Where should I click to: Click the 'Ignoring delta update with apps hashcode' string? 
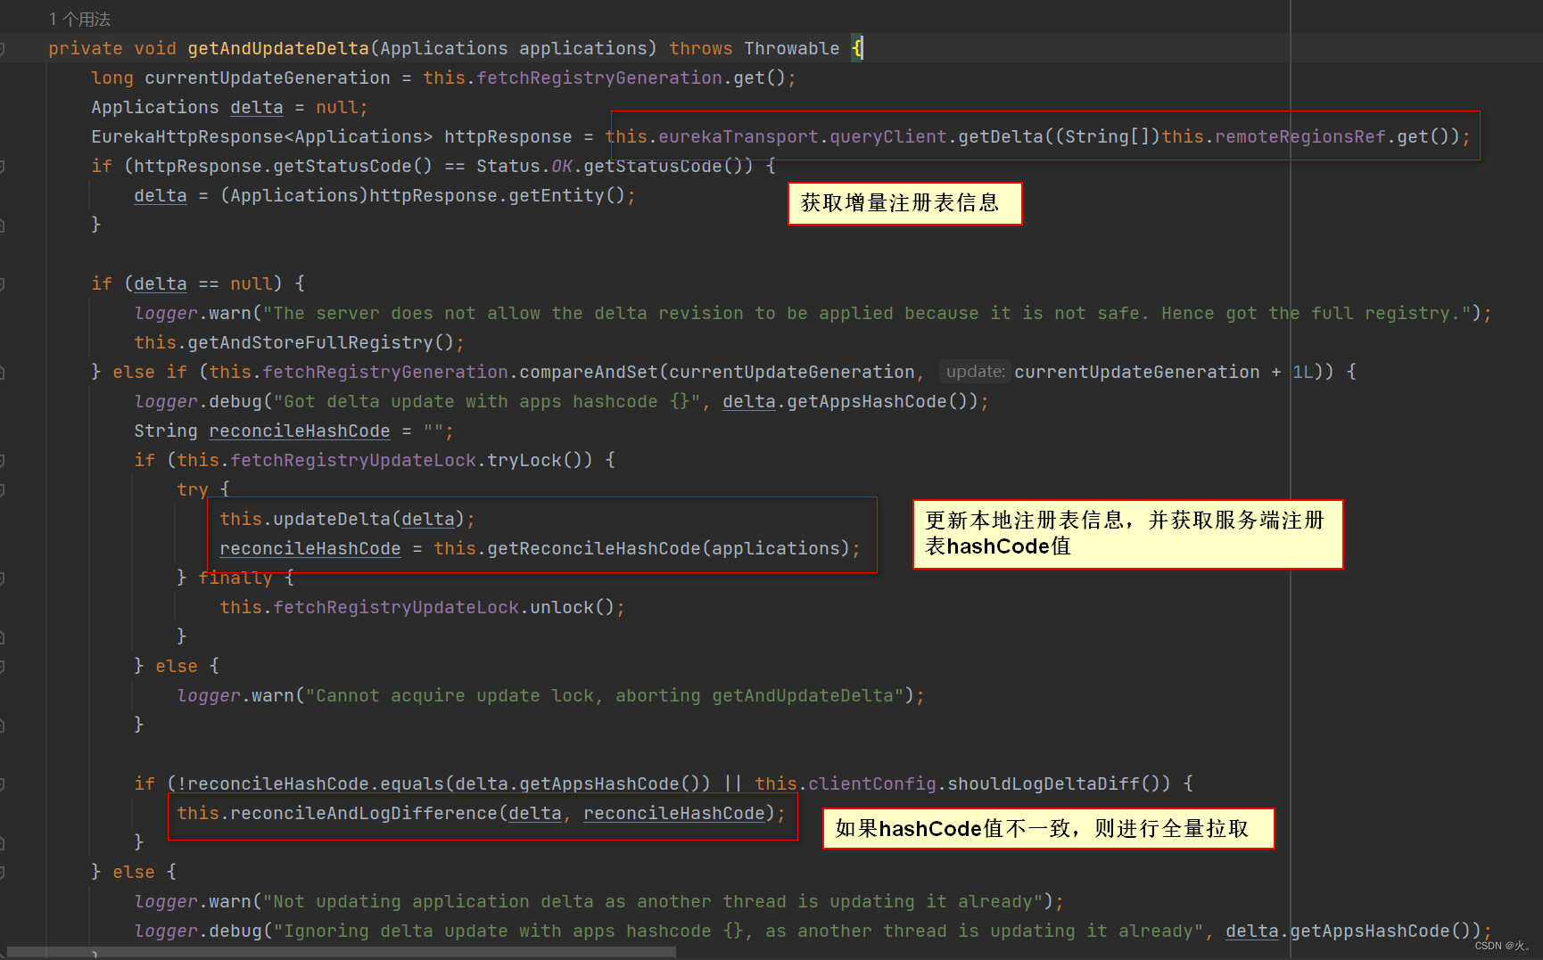[738, 931]
